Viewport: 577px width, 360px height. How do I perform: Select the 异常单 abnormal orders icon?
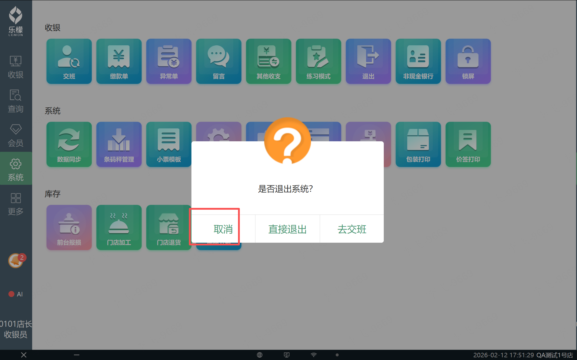(169, 61)
